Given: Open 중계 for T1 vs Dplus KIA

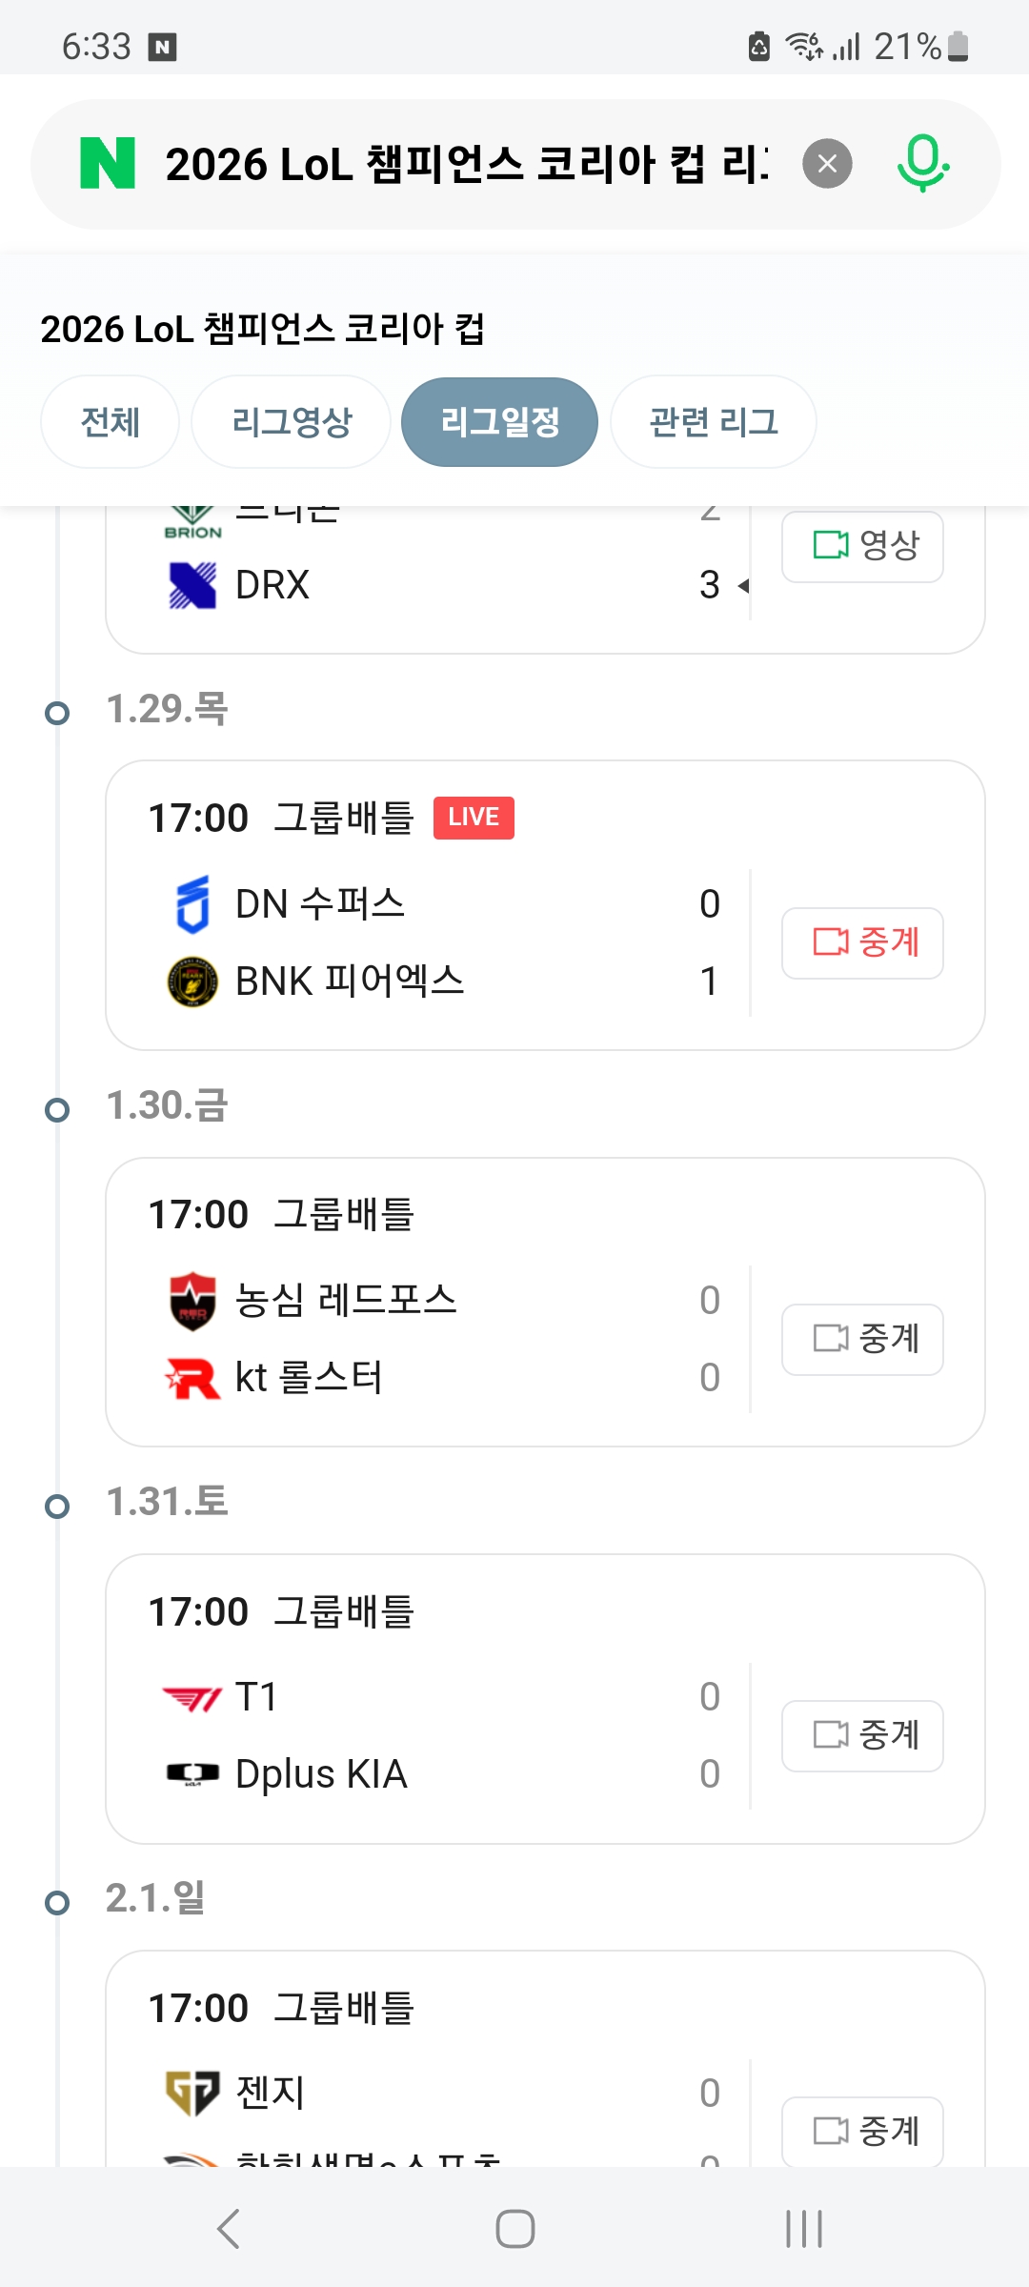Looking at the screenshot, I should (862, 1735).
